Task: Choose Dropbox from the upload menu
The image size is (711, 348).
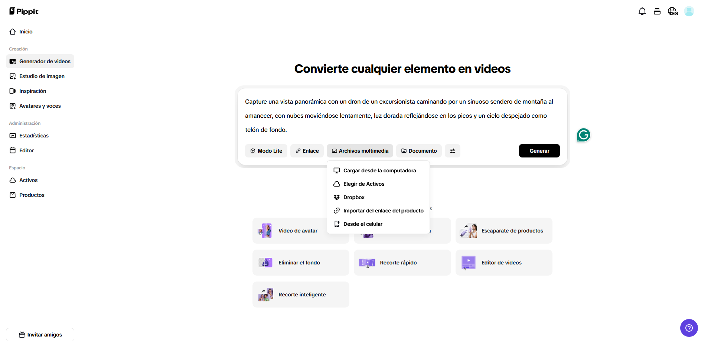Action: click(353, 197)
